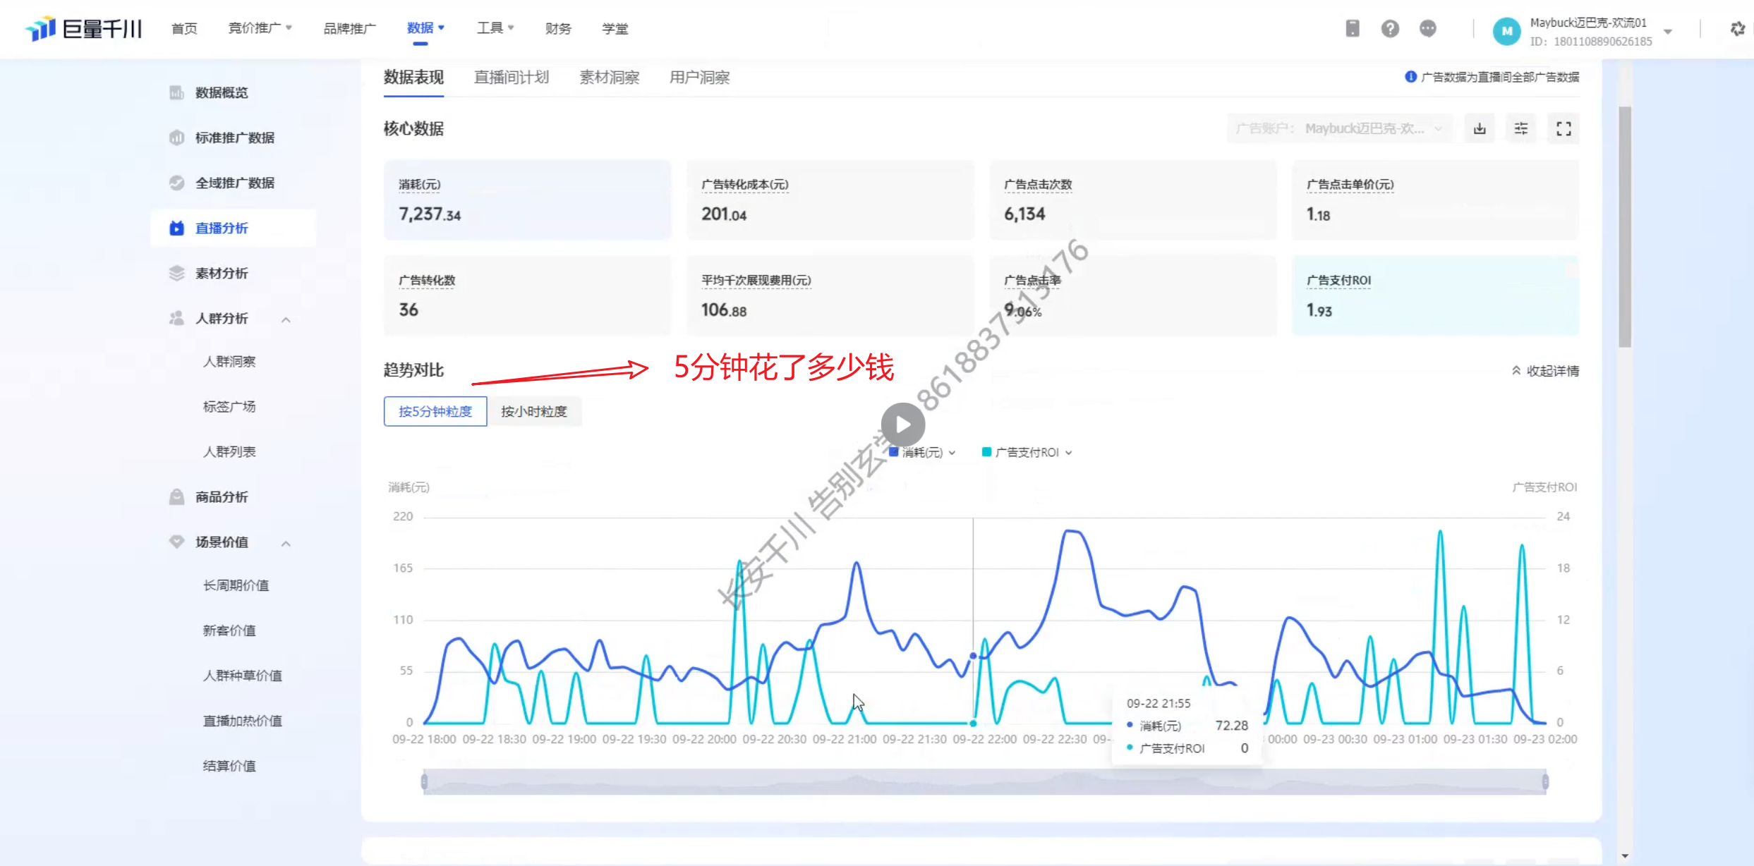Open the help question mark icon
The image size is (1754, 866).
(1390, 29)
